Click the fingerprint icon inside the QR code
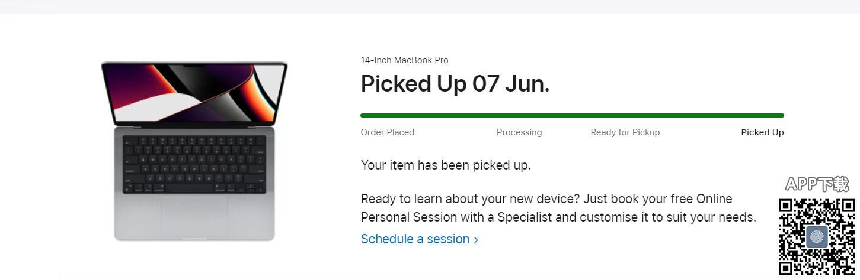 tap(817, 237)
